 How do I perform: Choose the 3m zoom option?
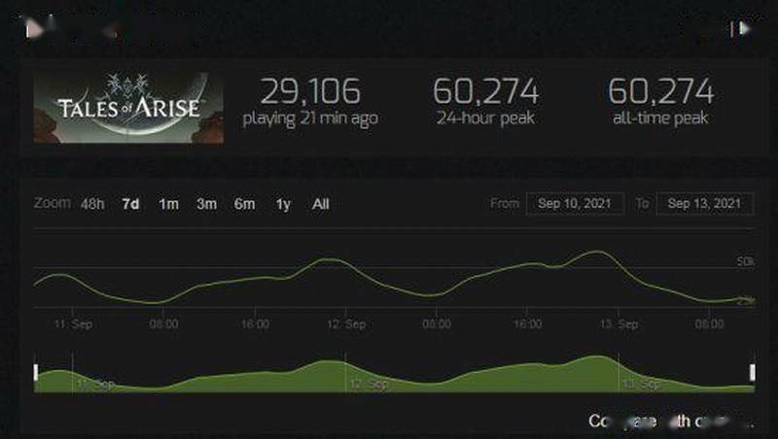pyautogui.click(x=206, y=204)
